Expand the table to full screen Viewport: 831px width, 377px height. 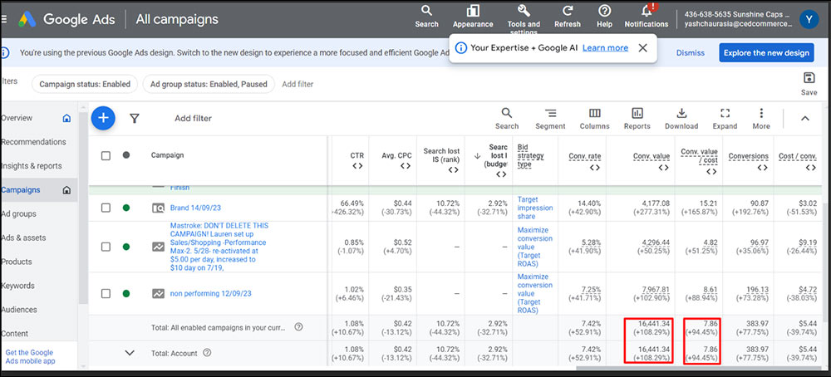[x=725, y=119]
